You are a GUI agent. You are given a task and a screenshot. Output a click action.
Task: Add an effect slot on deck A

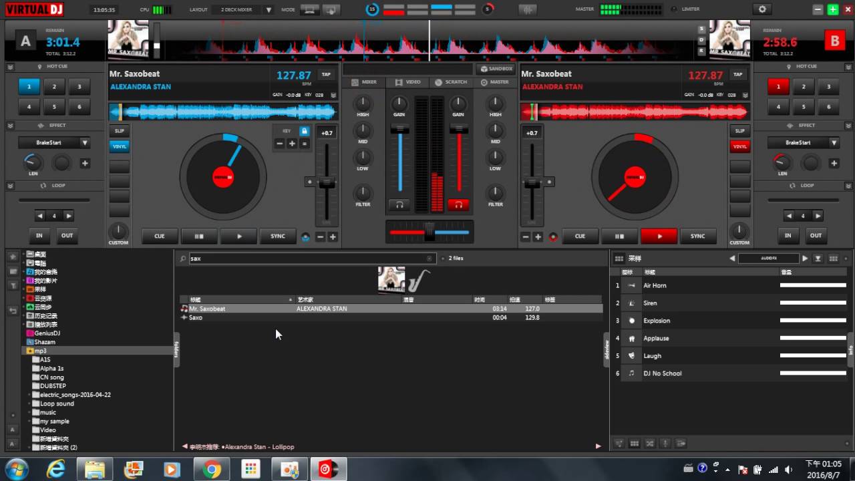pos(85,163)
